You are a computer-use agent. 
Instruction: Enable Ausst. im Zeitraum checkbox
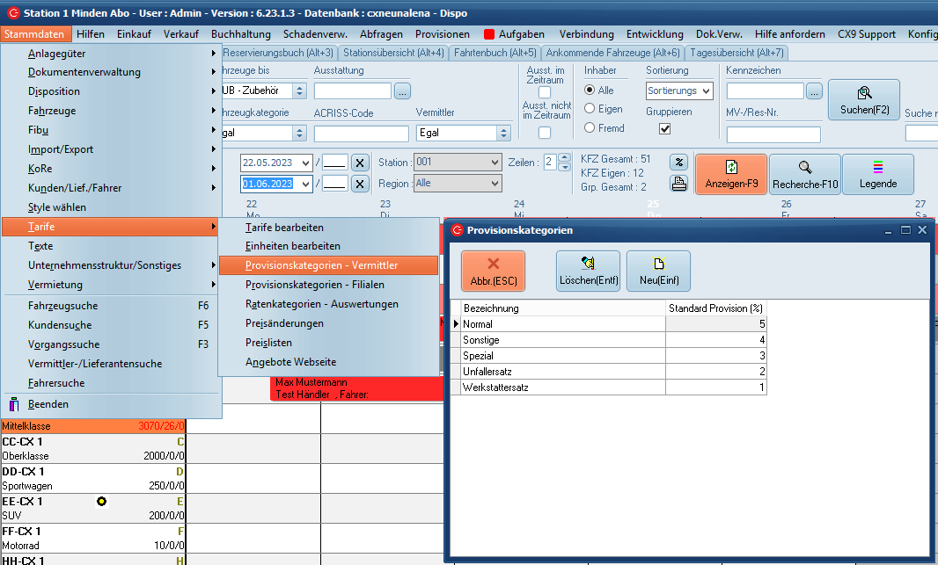545,92
